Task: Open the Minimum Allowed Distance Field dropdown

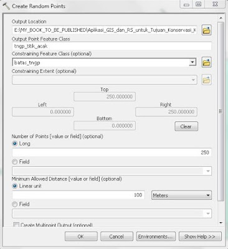Action: [208, 214]
